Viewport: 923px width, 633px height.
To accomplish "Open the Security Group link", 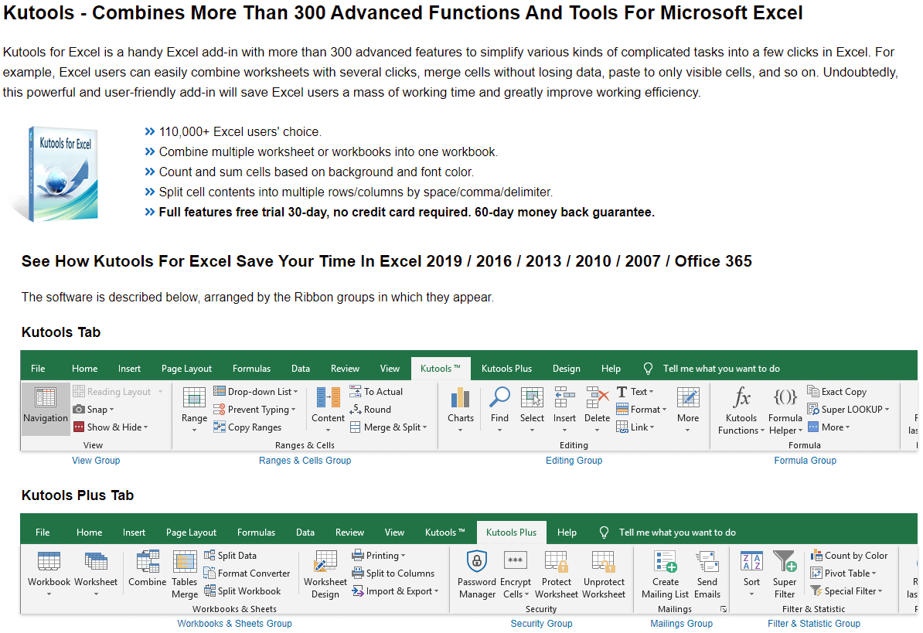I will (x=542, y=624).
